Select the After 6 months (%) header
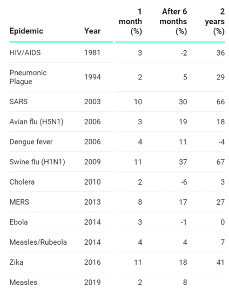Image resolution: width=229 pixels, height=289 pixels. tap(173, 22)
